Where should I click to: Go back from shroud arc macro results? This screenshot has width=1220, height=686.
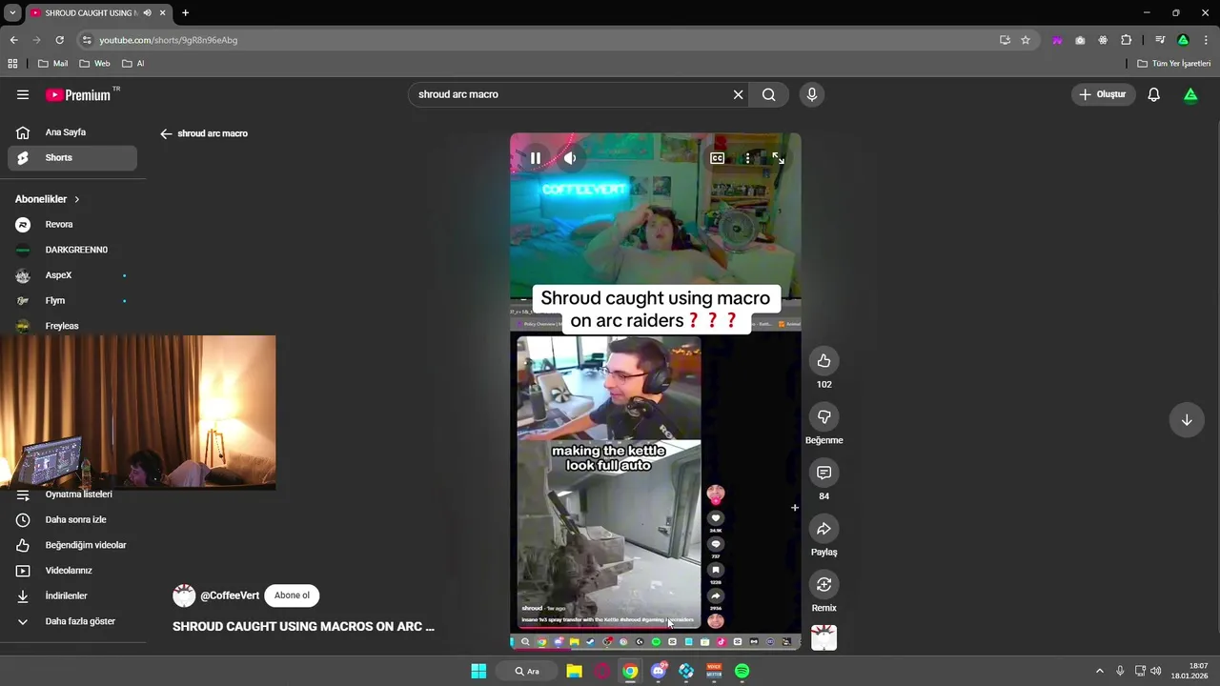[166, 134]
